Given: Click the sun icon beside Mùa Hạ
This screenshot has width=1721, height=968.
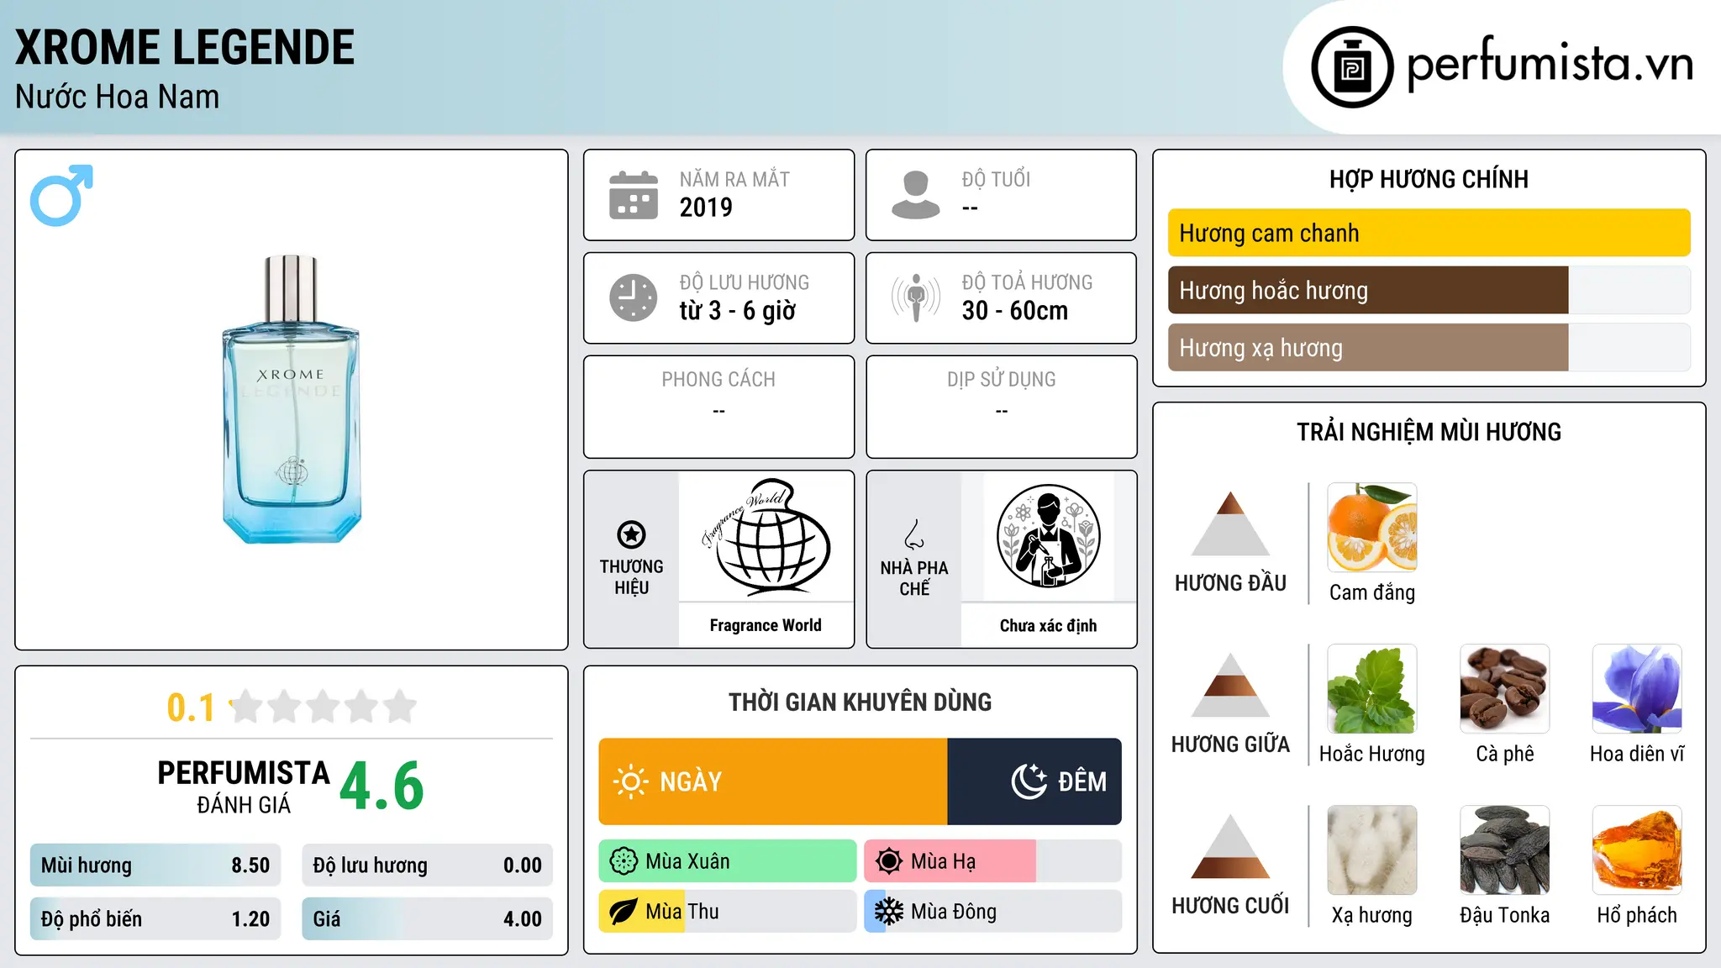Looking at the screenshot, I should (888, 861).
